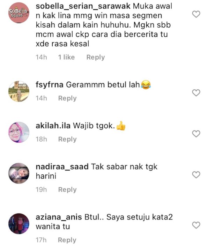This screenshot has height=247, width=215.
Task: Open akilah.ila's profile avatar
Action: (19, 132)
